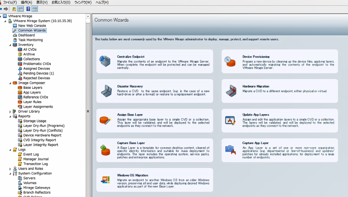The height and width of the screenshot is (197, 348).
Task: Launch the Windows OS Migration title
Action: (x=133, y=175)
